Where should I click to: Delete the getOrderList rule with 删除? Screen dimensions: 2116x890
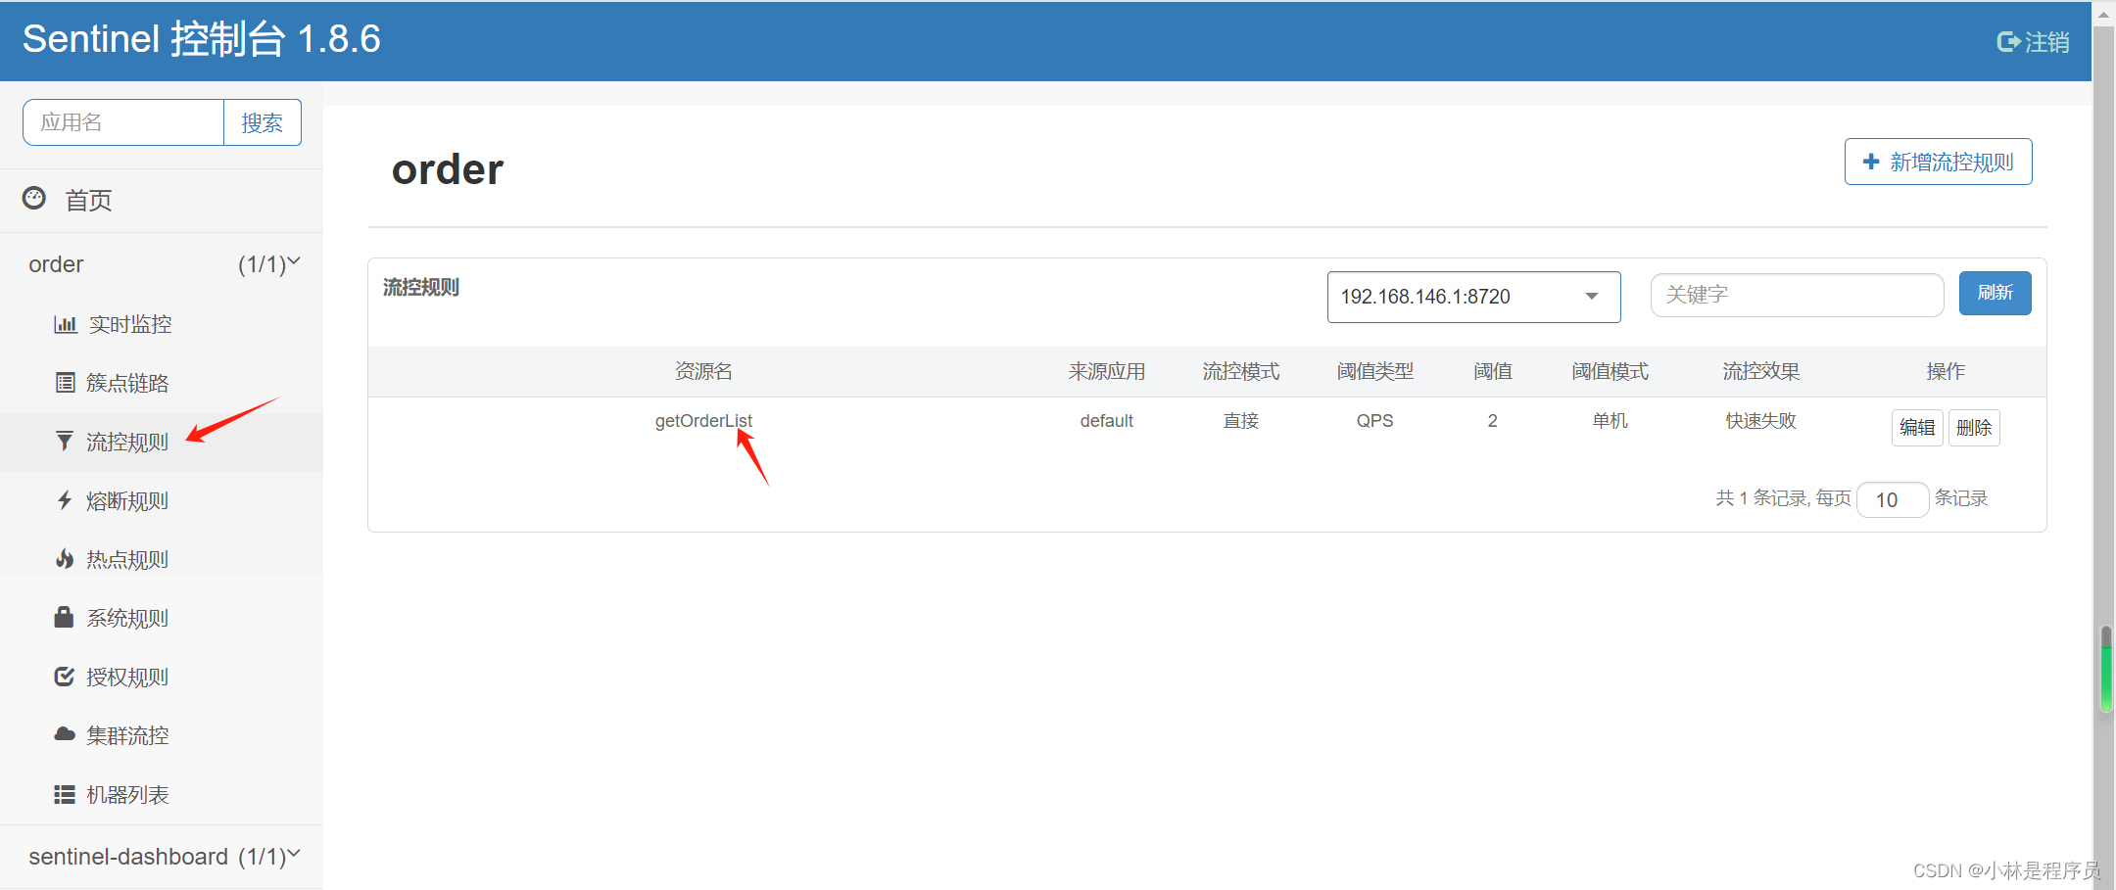(x=1974, y=428)
